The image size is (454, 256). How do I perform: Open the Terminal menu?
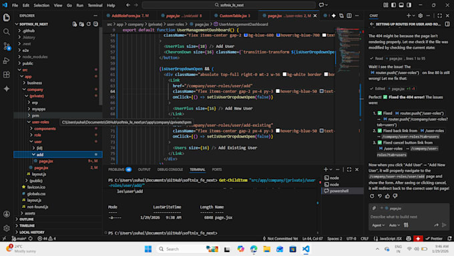click(95, 5)
